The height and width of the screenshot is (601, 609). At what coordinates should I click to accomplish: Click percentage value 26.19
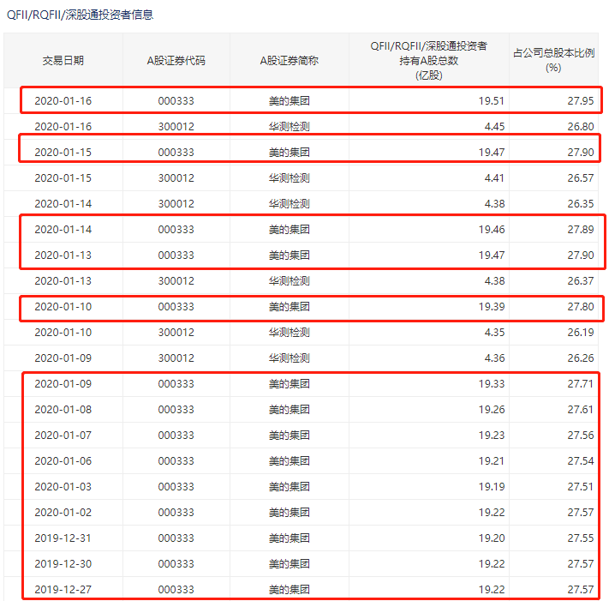[x=580, y=333]
